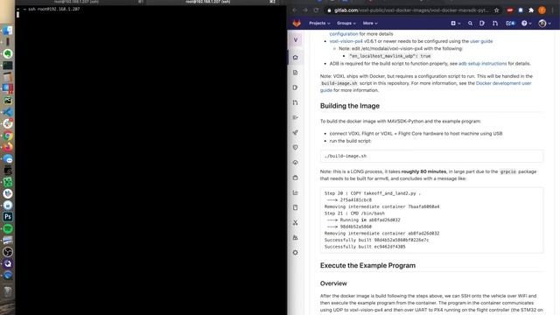Follow the 'configuration' link

point(344,34)
